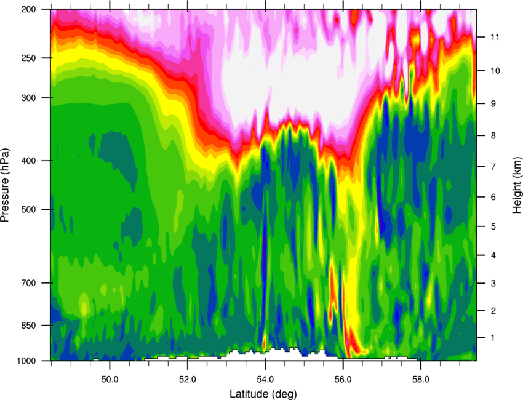Click the 3 km height label
This screenshot has width=523, height=400.
pyautogui.click(x=493, y=284)
